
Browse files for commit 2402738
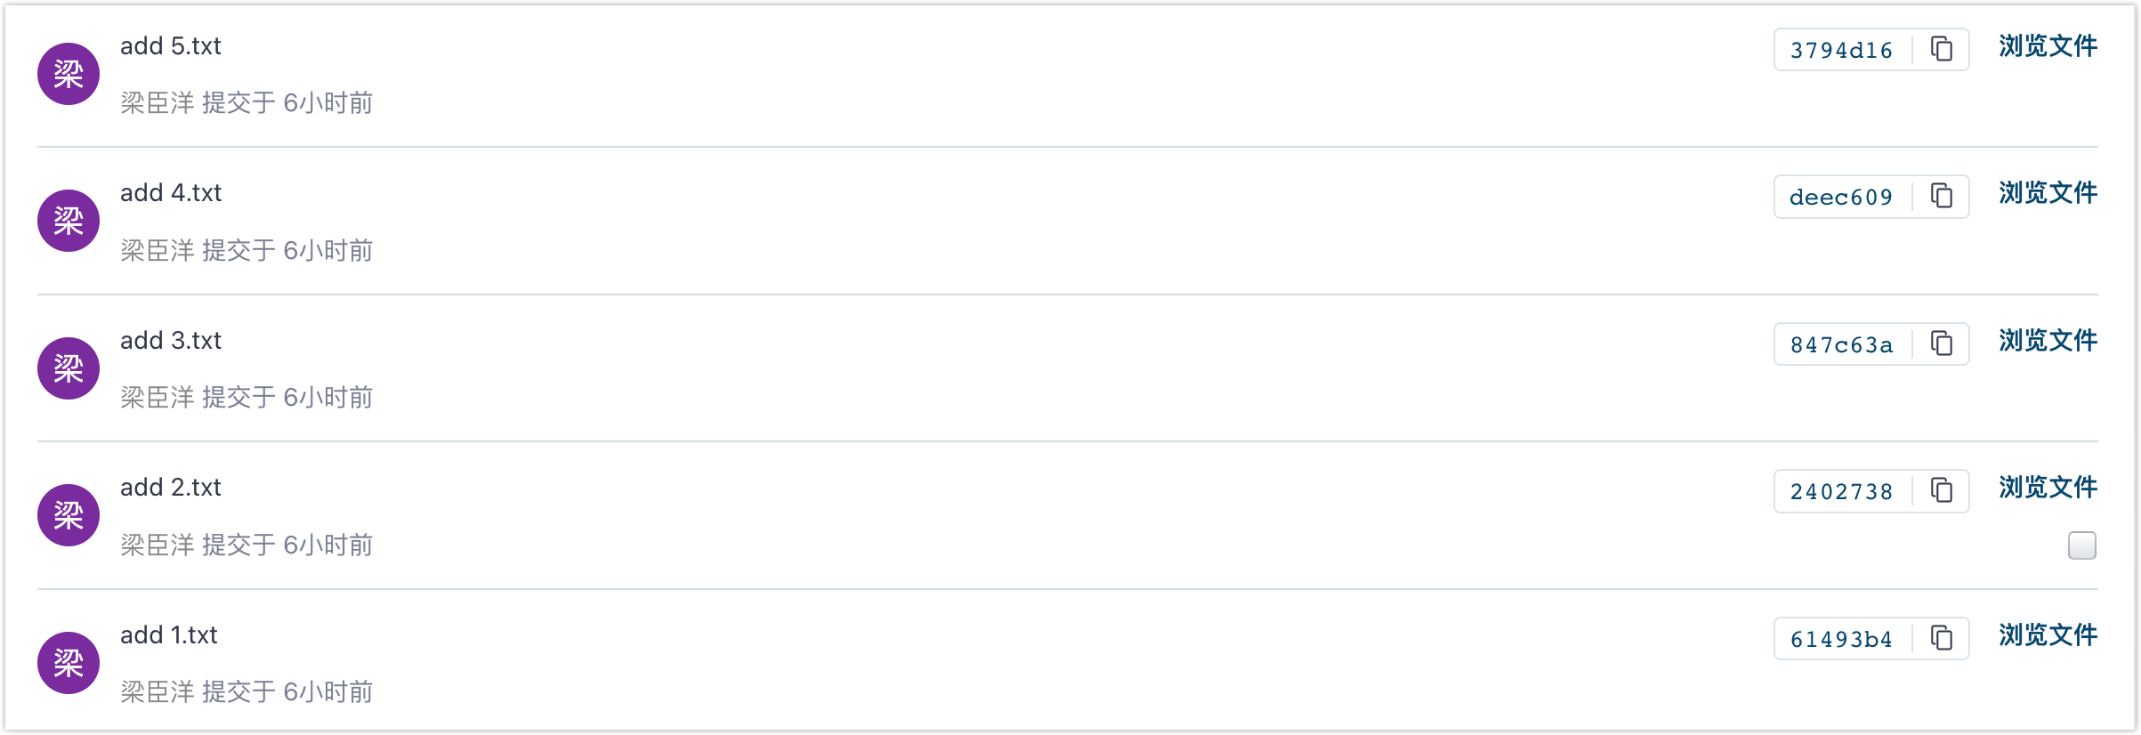pos(2048,488)
